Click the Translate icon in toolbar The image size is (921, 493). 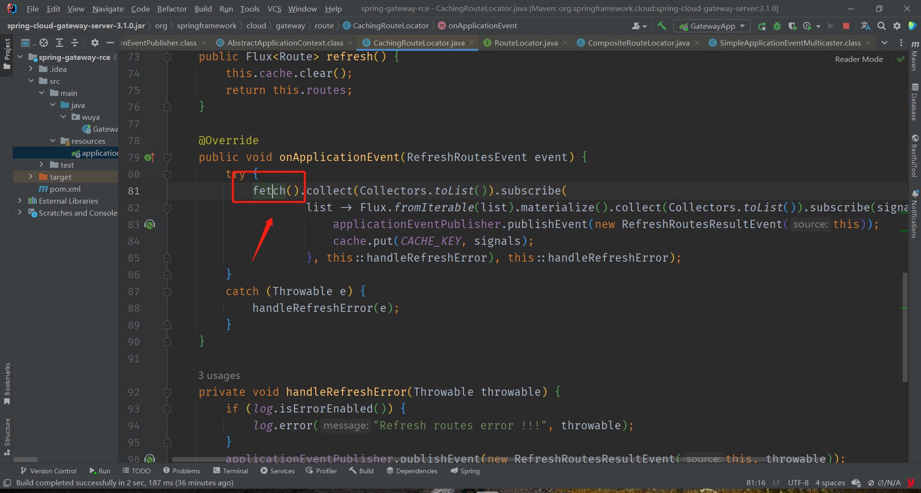point(865,26)
